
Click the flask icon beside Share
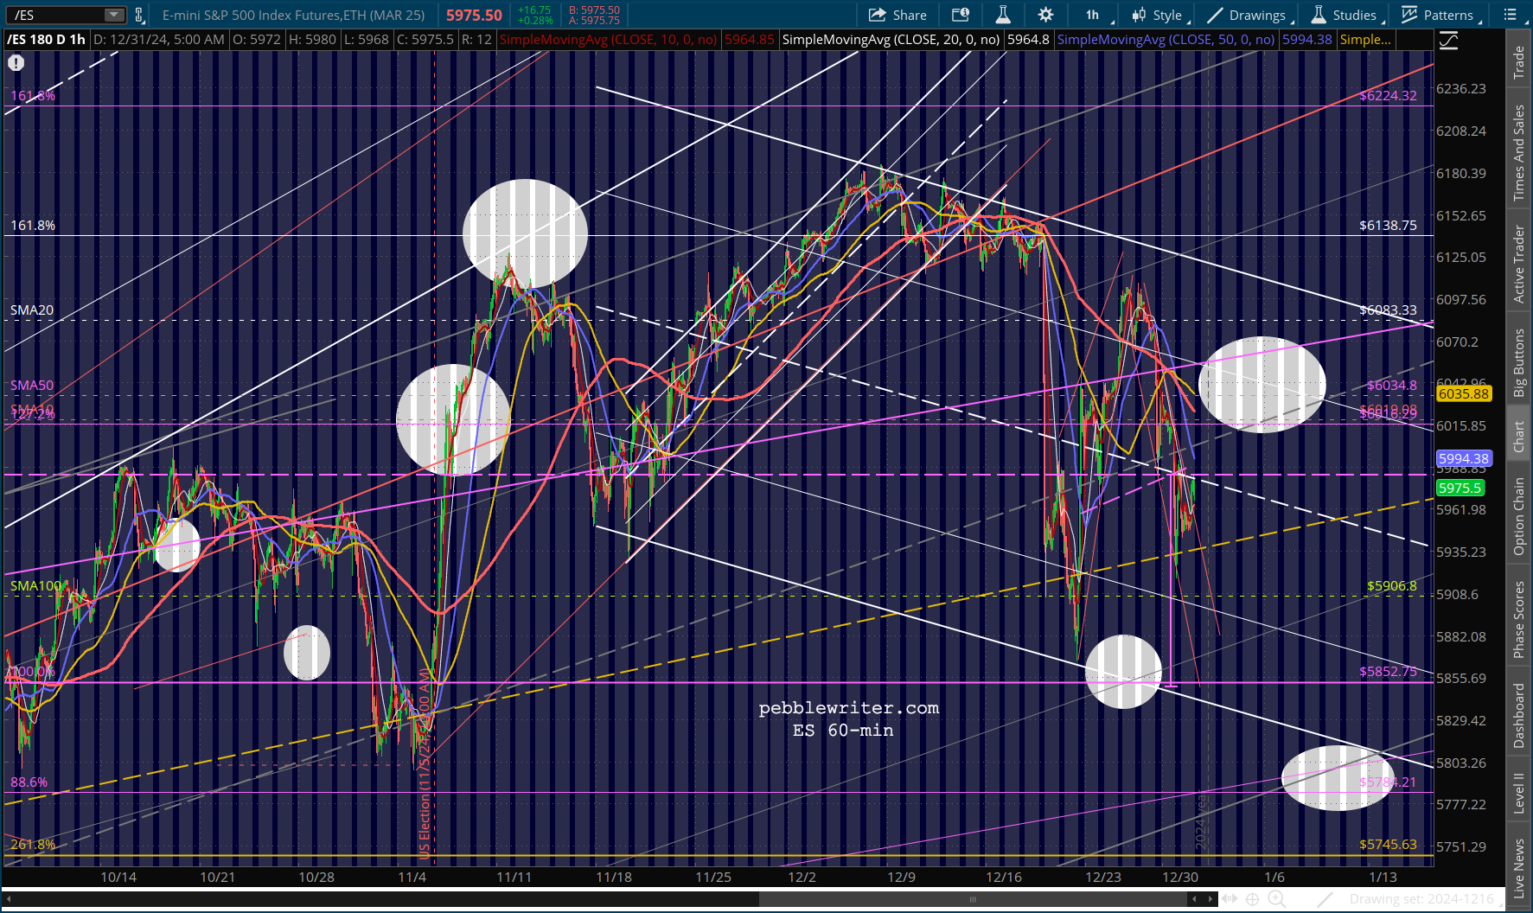pos(1003,15)
